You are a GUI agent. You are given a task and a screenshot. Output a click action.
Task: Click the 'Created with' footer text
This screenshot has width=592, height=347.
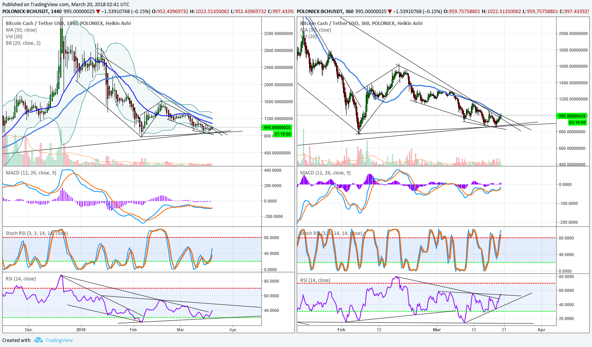pyautogui.click(x=16, y=340)
